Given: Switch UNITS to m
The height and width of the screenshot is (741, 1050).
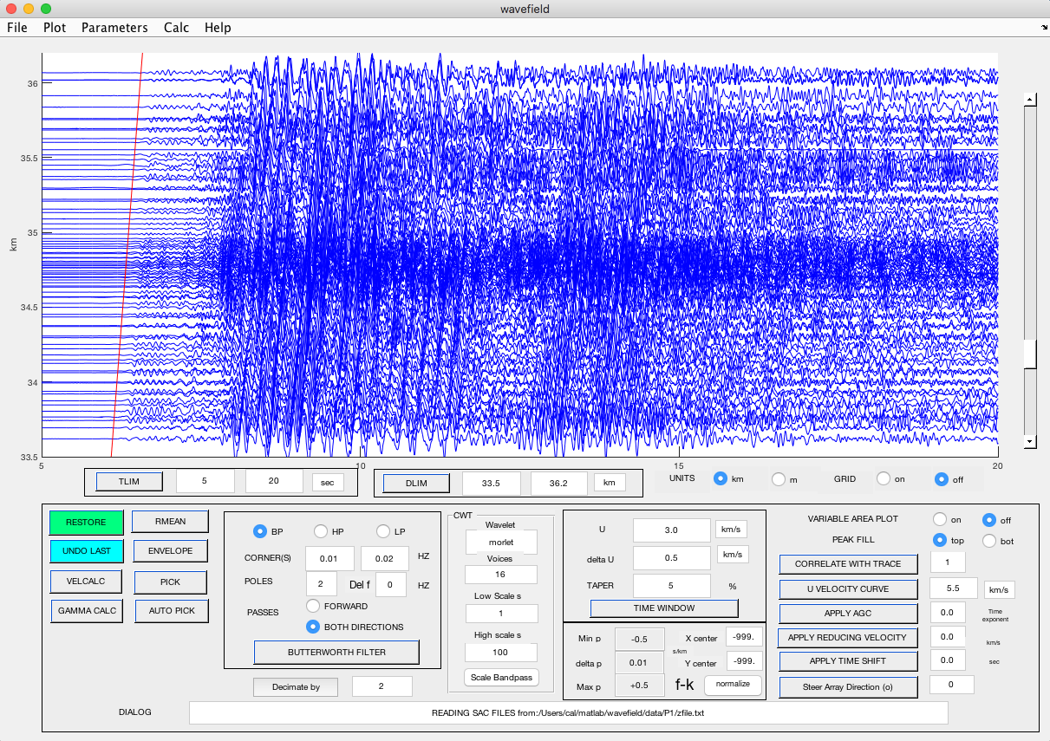Looking at the screenshot, I should (x=778, y=478).
